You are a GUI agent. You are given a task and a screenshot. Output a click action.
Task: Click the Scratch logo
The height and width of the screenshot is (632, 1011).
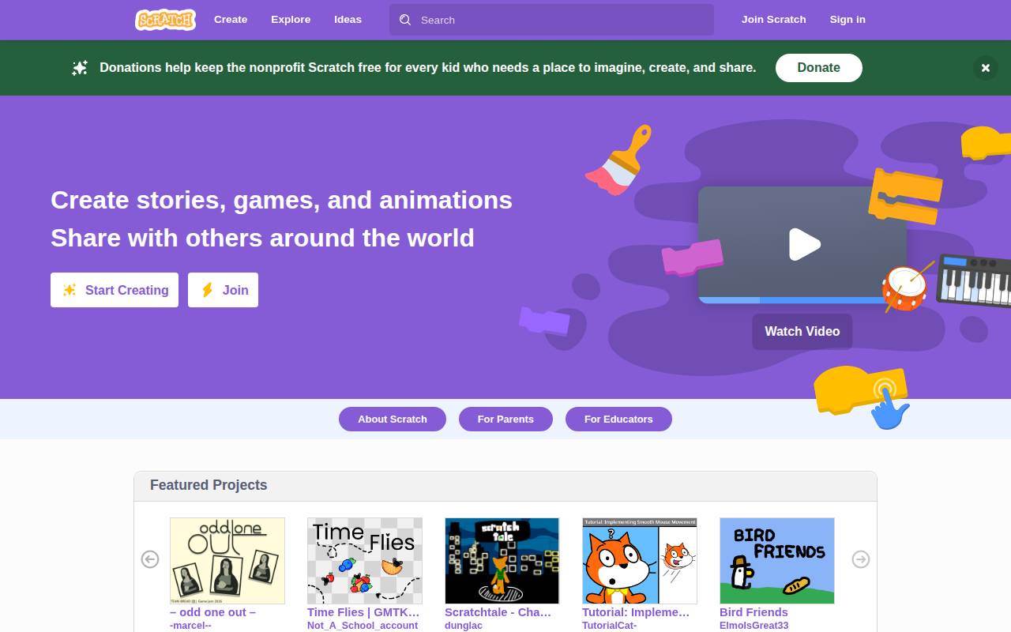165,20
